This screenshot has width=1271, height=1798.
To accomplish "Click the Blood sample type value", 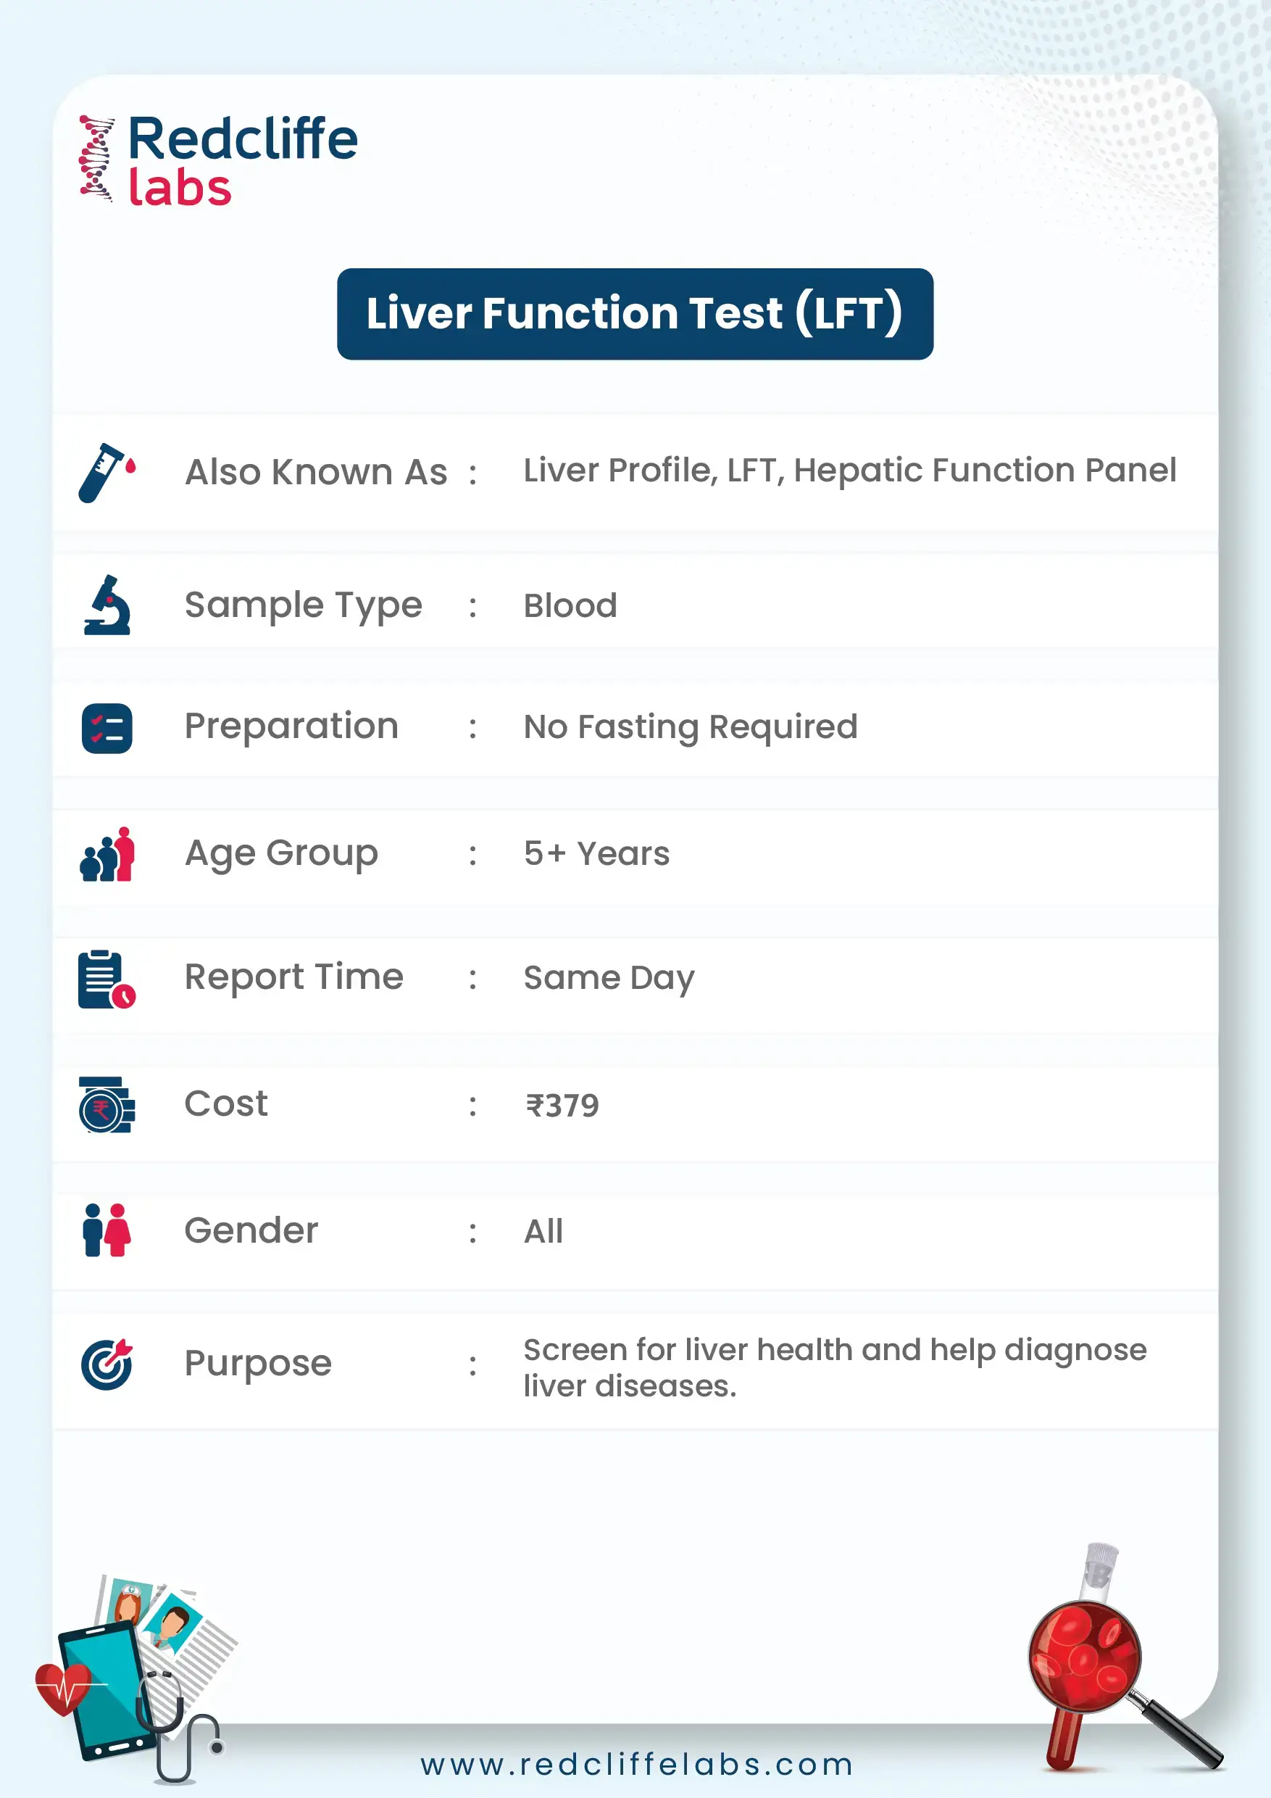I will (570, 605).
